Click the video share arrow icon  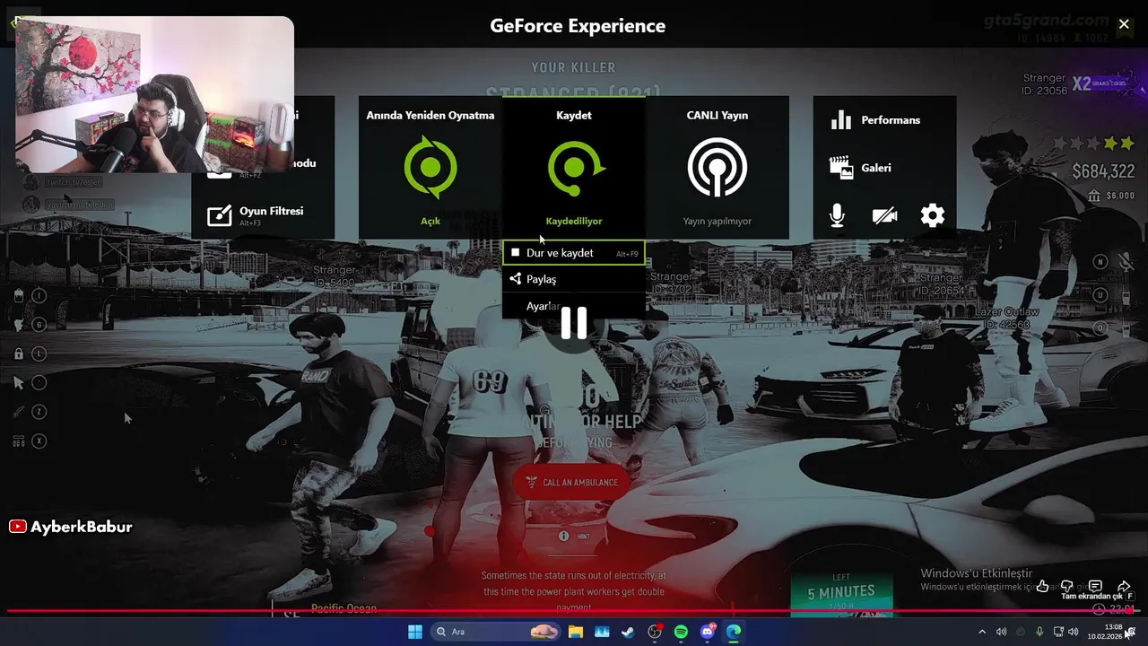pyautogui.click(x=1123, y=586)
